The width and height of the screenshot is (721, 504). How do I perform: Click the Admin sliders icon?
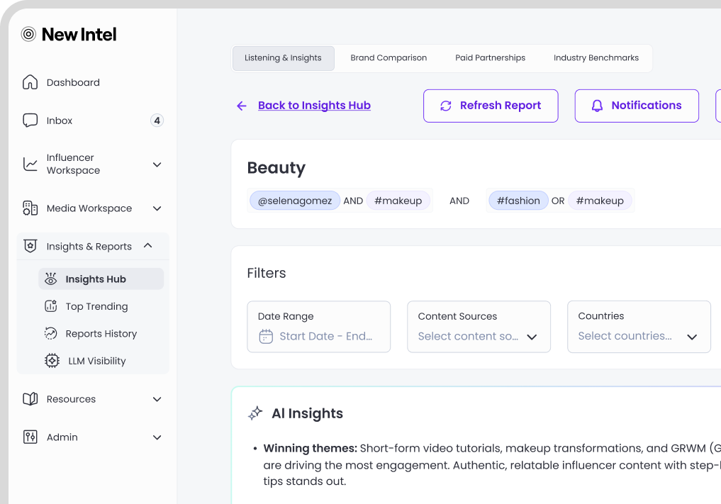30,437
